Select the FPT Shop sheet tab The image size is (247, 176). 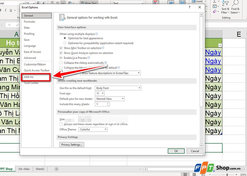click(x=6, y=169)
